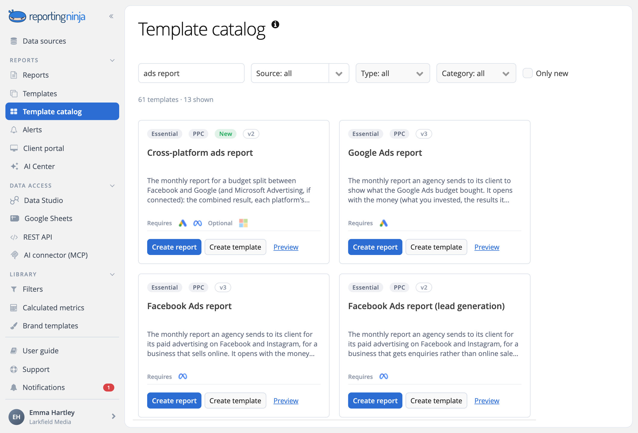Click Meta icon in Cross-platform ads card
Screen dimensions: 638x433
click(198, 223)
